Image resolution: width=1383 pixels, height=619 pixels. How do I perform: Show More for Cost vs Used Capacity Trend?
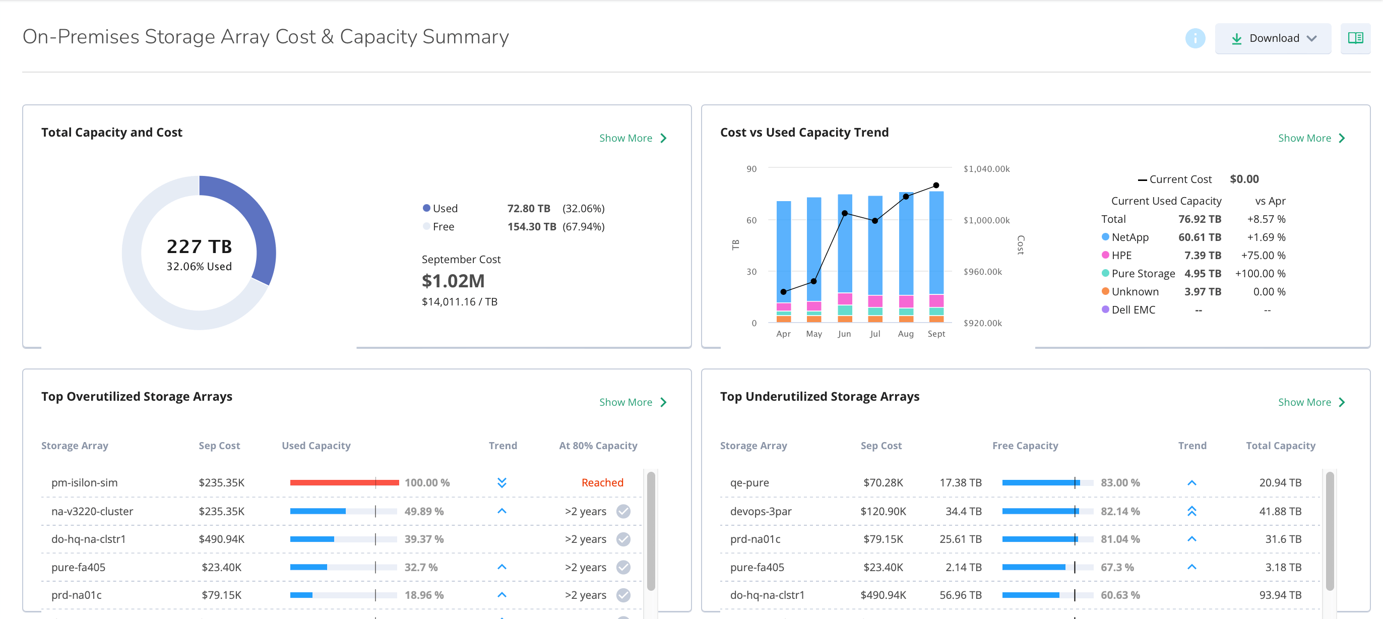tap(1311, 138)
